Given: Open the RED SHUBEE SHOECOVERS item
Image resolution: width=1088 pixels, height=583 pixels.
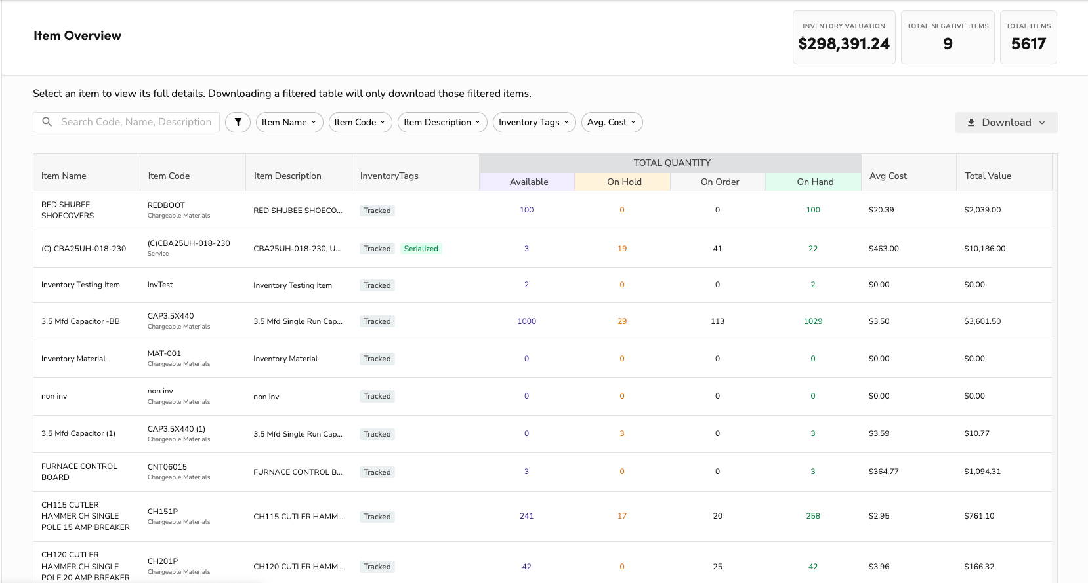Looking at the screenshot, I should coord(67,210).
